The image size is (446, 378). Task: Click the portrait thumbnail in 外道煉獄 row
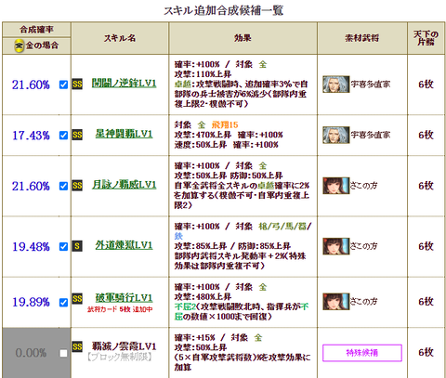(336, 246)
